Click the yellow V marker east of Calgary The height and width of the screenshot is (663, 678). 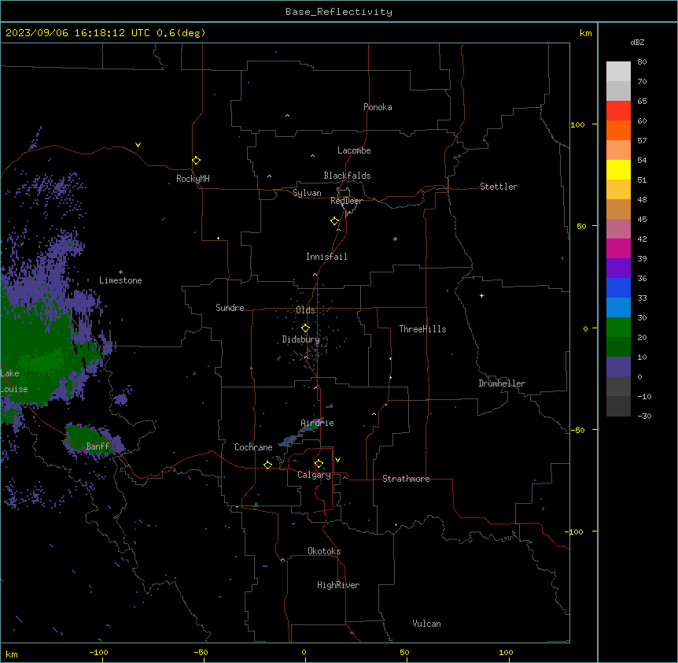[337, 460]
